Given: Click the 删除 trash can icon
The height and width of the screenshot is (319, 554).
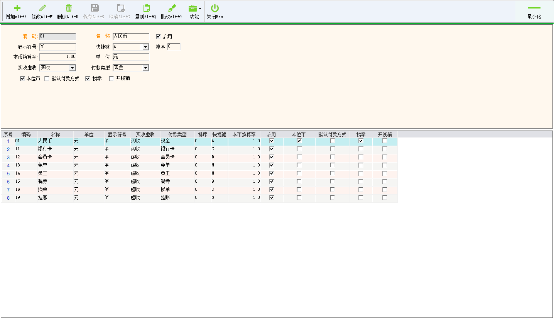Looking at the screenshot, I should click(68, 8).
